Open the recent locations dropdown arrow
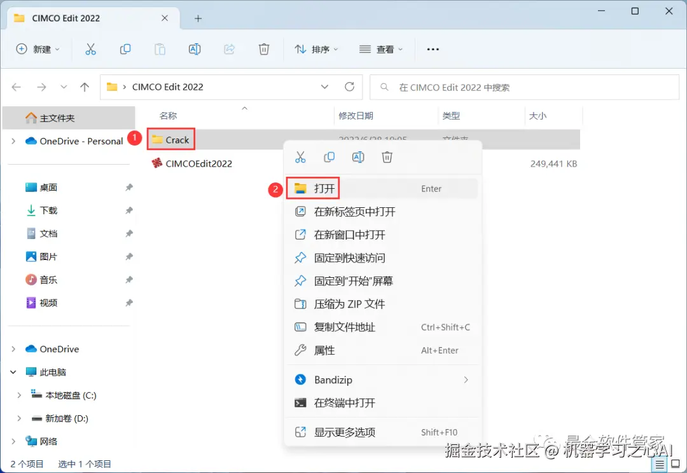Viewport: 687px width, 473px height. pos(64,87)
